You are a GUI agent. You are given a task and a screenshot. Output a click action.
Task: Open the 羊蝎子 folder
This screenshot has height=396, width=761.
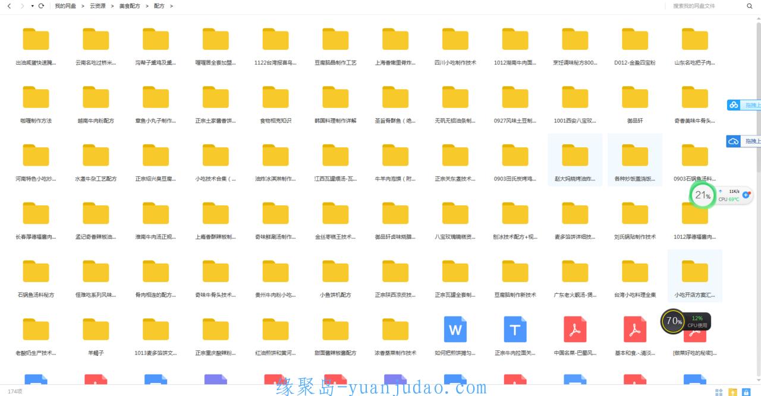click(96, 337)
